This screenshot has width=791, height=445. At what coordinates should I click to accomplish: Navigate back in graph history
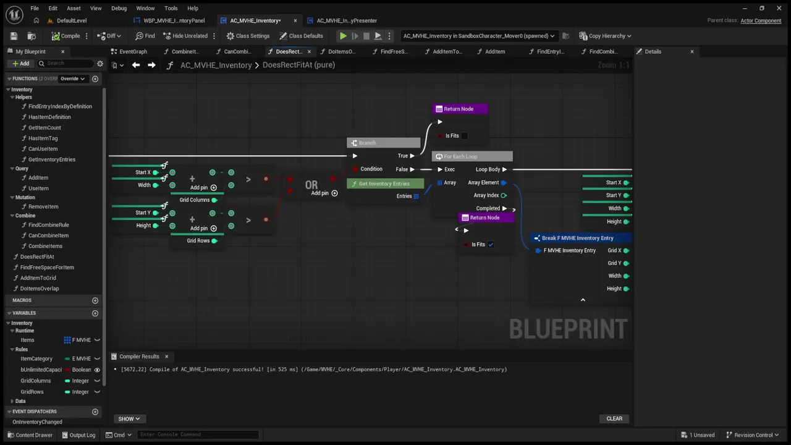pyautogui.click(x=136, y=65)
